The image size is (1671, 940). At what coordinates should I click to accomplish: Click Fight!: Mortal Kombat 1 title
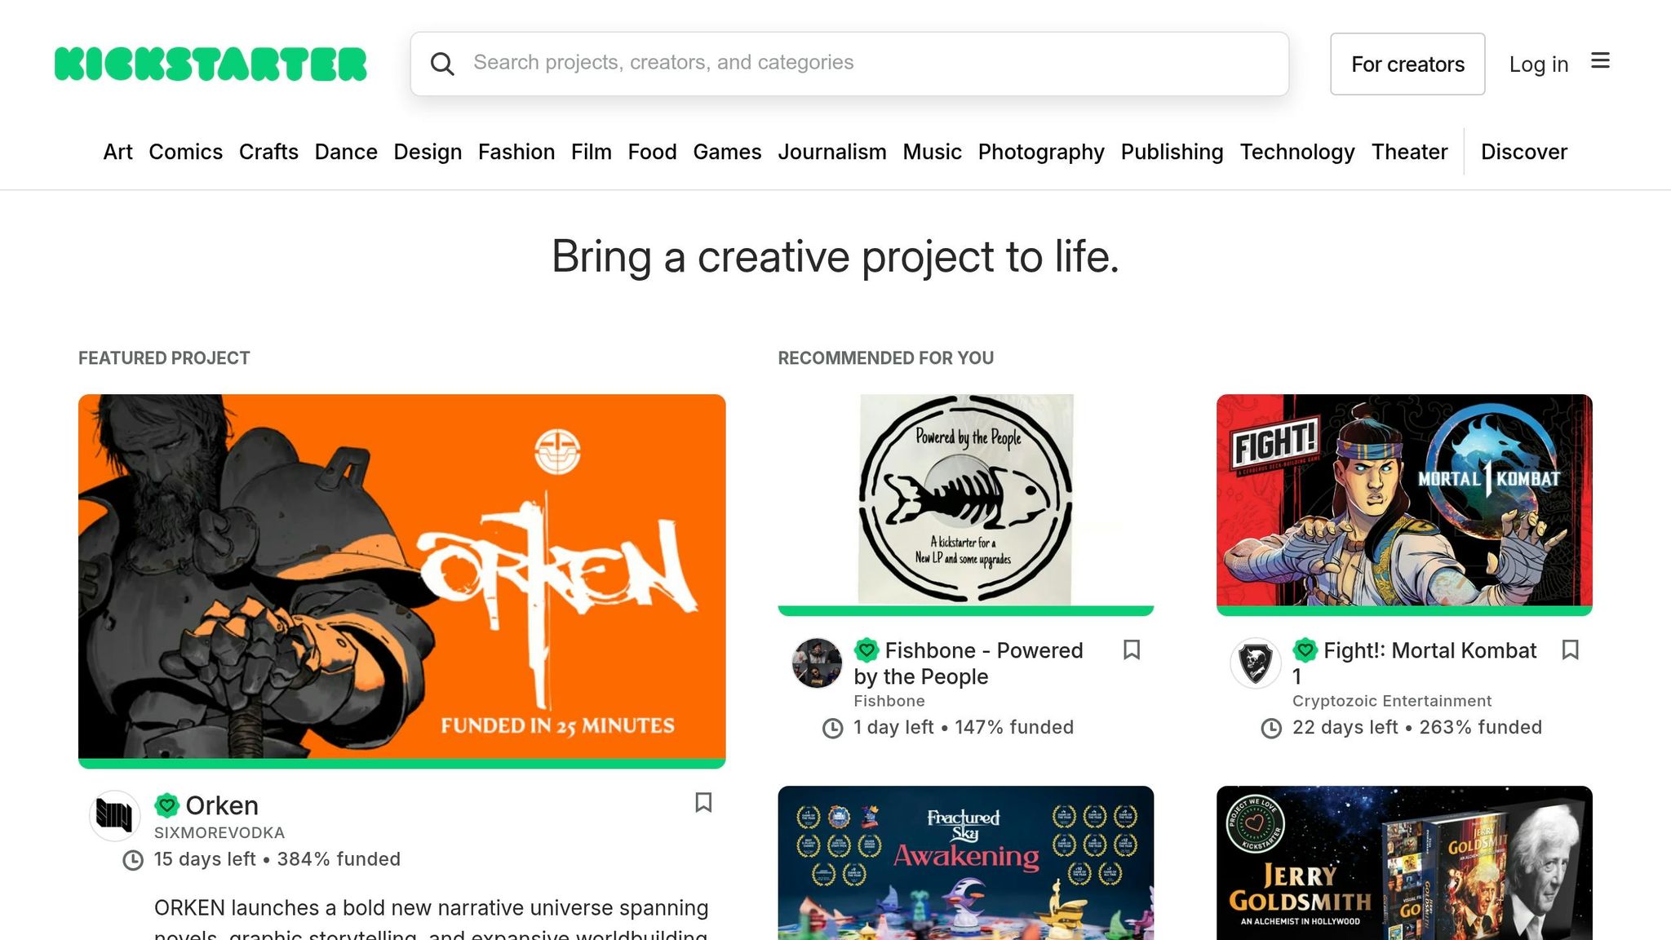click(x=1415, y=663)
